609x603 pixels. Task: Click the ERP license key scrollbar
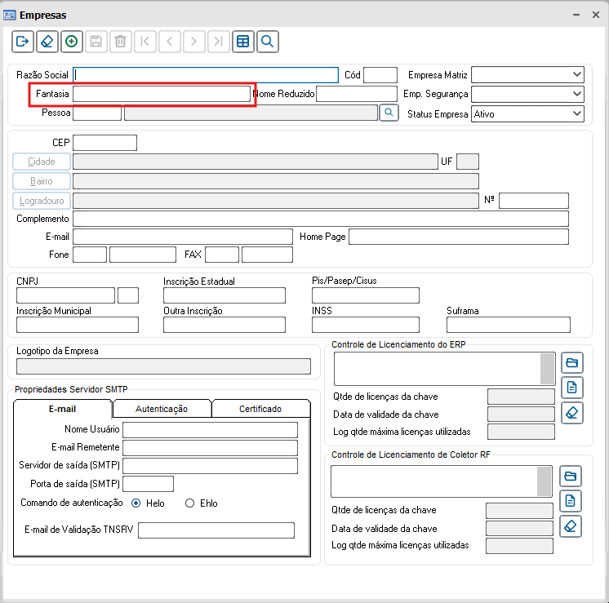point(547,369)
